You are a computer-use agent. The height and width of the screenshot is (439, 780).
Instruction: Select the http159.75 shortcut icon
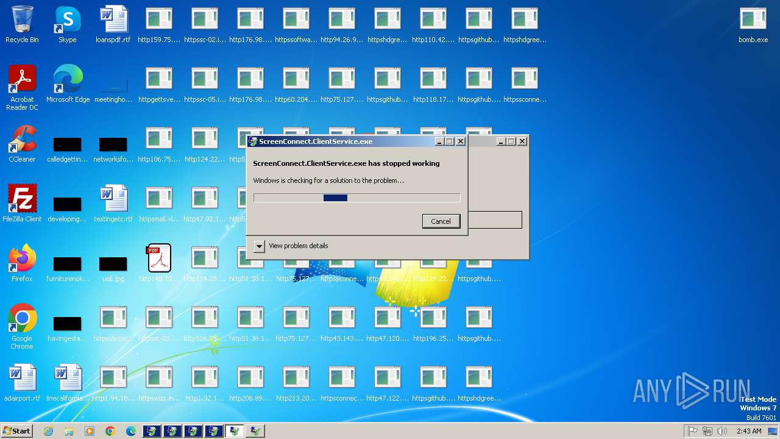coord(159,24)
